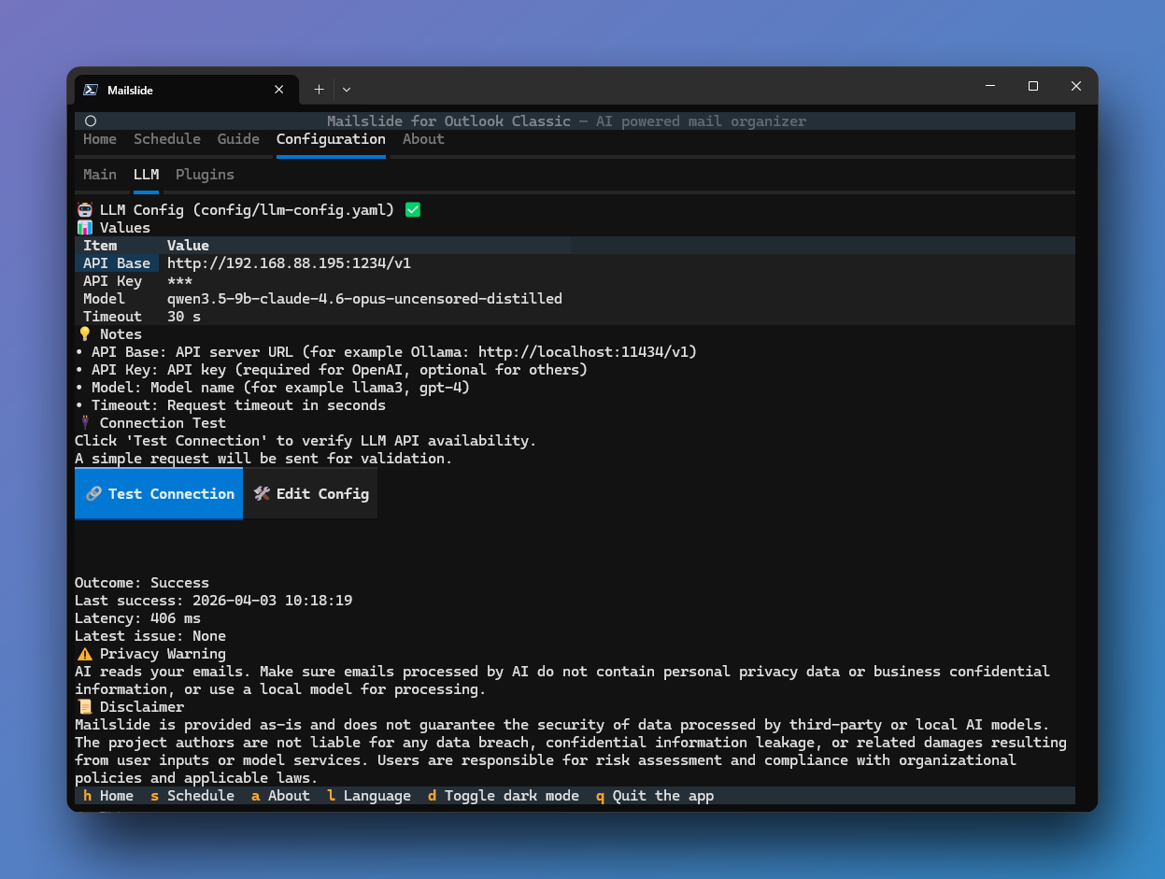Switch to the Plugins sub-tab
1165x879 pixels.
pyautogui.click(x=205, y=175)
